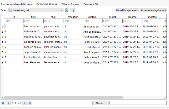Clear all filters using the filter icon
The image size is (169, 109).
(73, 10)
